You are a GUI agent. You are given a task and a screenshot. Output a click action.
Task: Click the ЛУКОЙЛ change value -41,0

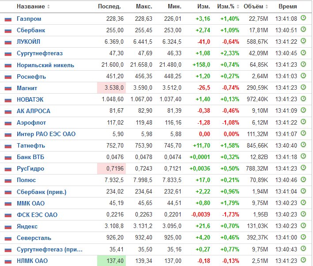pyautogui.click(x=204, y=42)
